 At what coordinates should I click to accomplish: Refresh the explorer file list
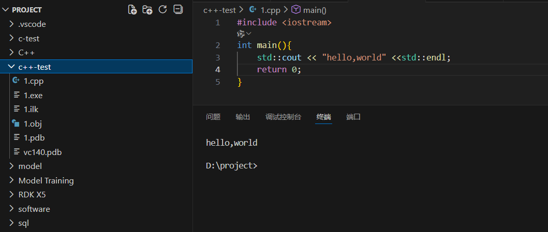[162, 9]
